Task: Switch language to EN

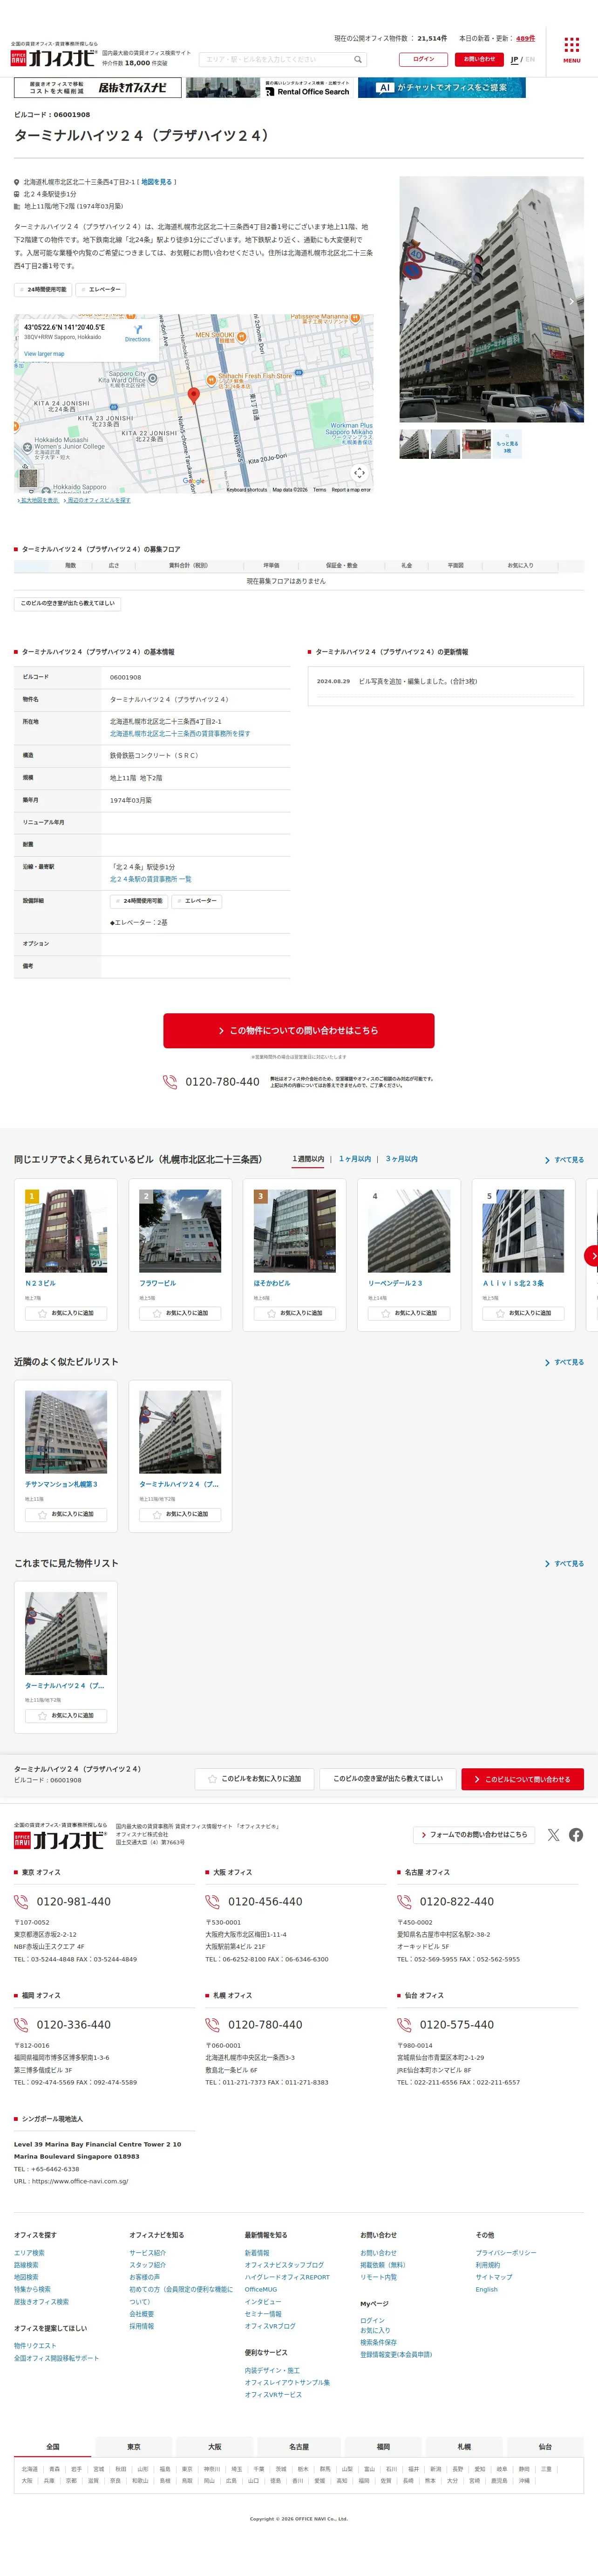Action: click(530, 59)
